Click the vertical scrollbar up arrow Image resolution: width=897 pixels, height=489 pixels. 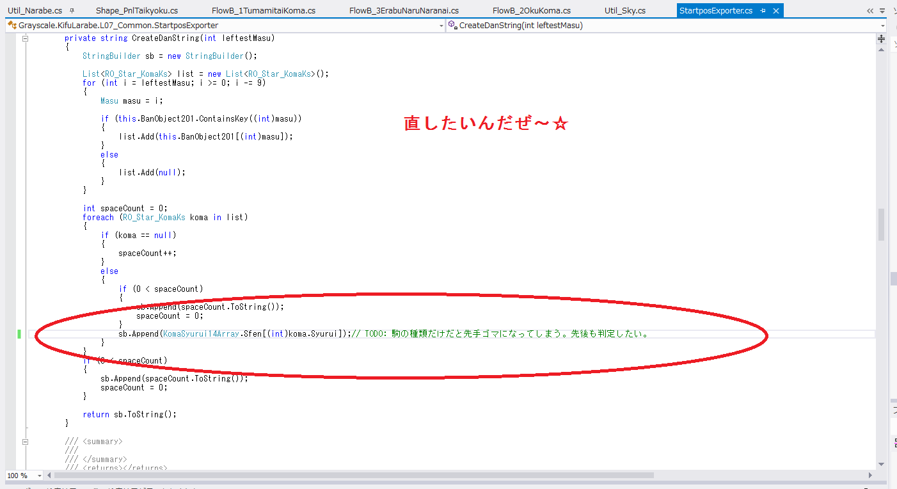[x=881, y=50]
